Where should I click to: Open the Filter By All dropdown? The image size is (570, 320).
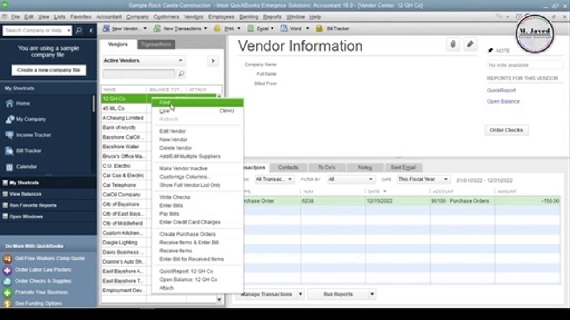pyautogui.click(x=350, y=180)
